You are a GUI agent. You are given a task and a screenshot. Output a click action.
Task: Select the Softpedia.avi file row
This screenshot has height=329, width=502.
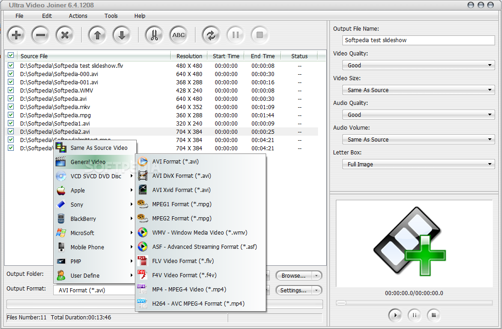pyautogui.click(x=162, y=99)
